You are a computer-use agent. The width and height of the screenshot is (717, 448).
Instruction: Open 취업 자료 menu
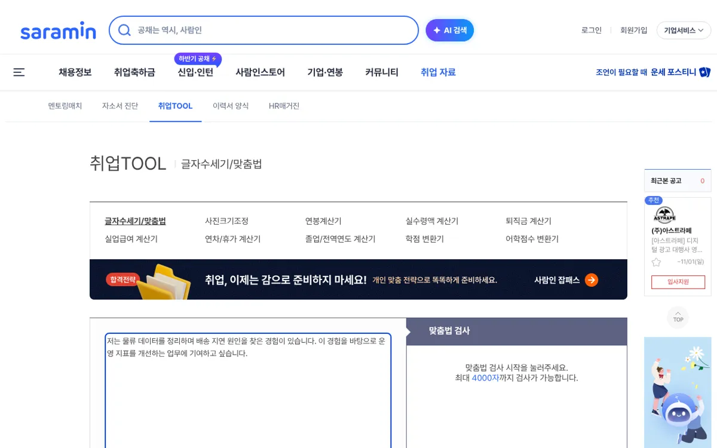tap(438, 72)
